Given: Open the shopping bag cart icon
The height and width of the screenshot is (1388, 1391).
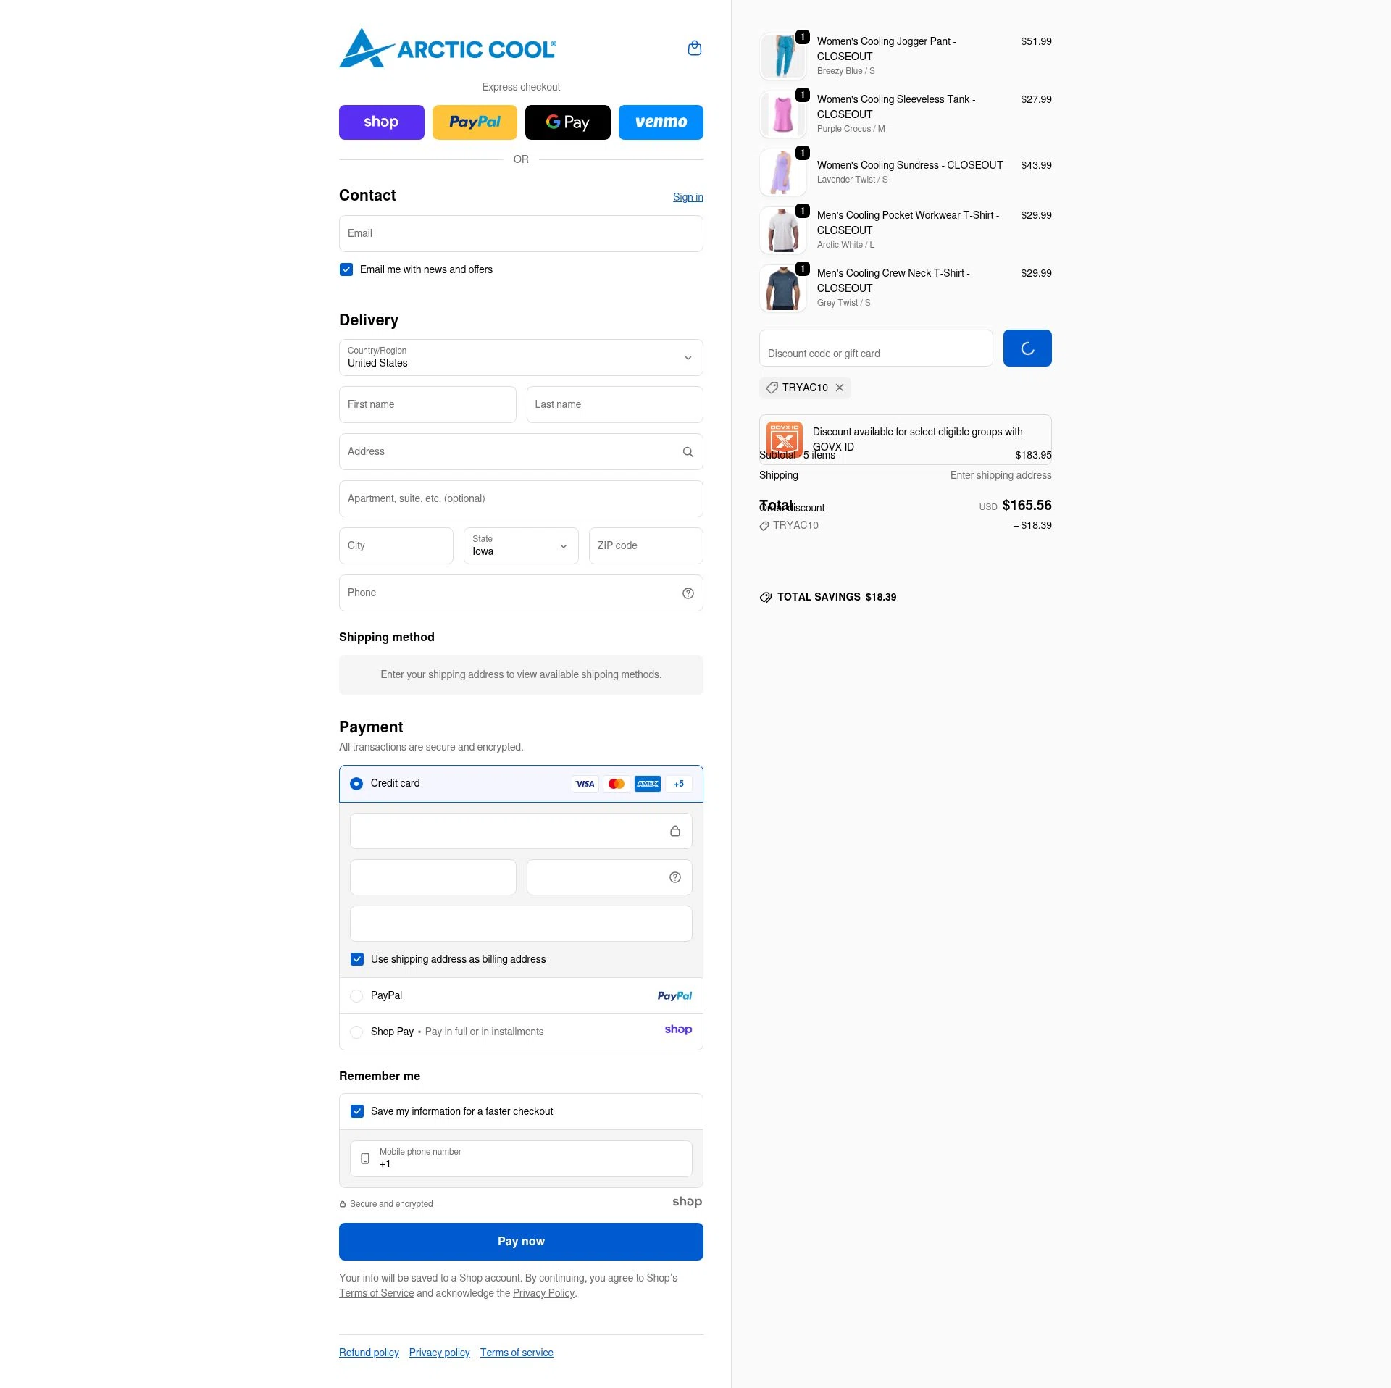Looking at the screenshot, I should [x=694, y=49].
